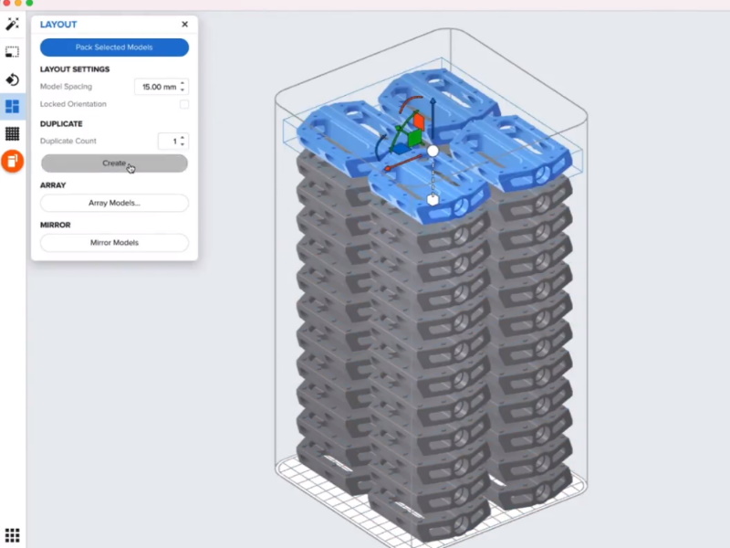Click Pack Selected Models button

114,47
